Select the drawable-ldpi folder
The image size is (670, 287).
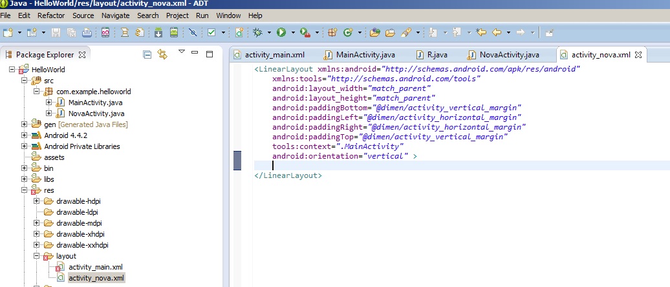(x=78, y=212)
